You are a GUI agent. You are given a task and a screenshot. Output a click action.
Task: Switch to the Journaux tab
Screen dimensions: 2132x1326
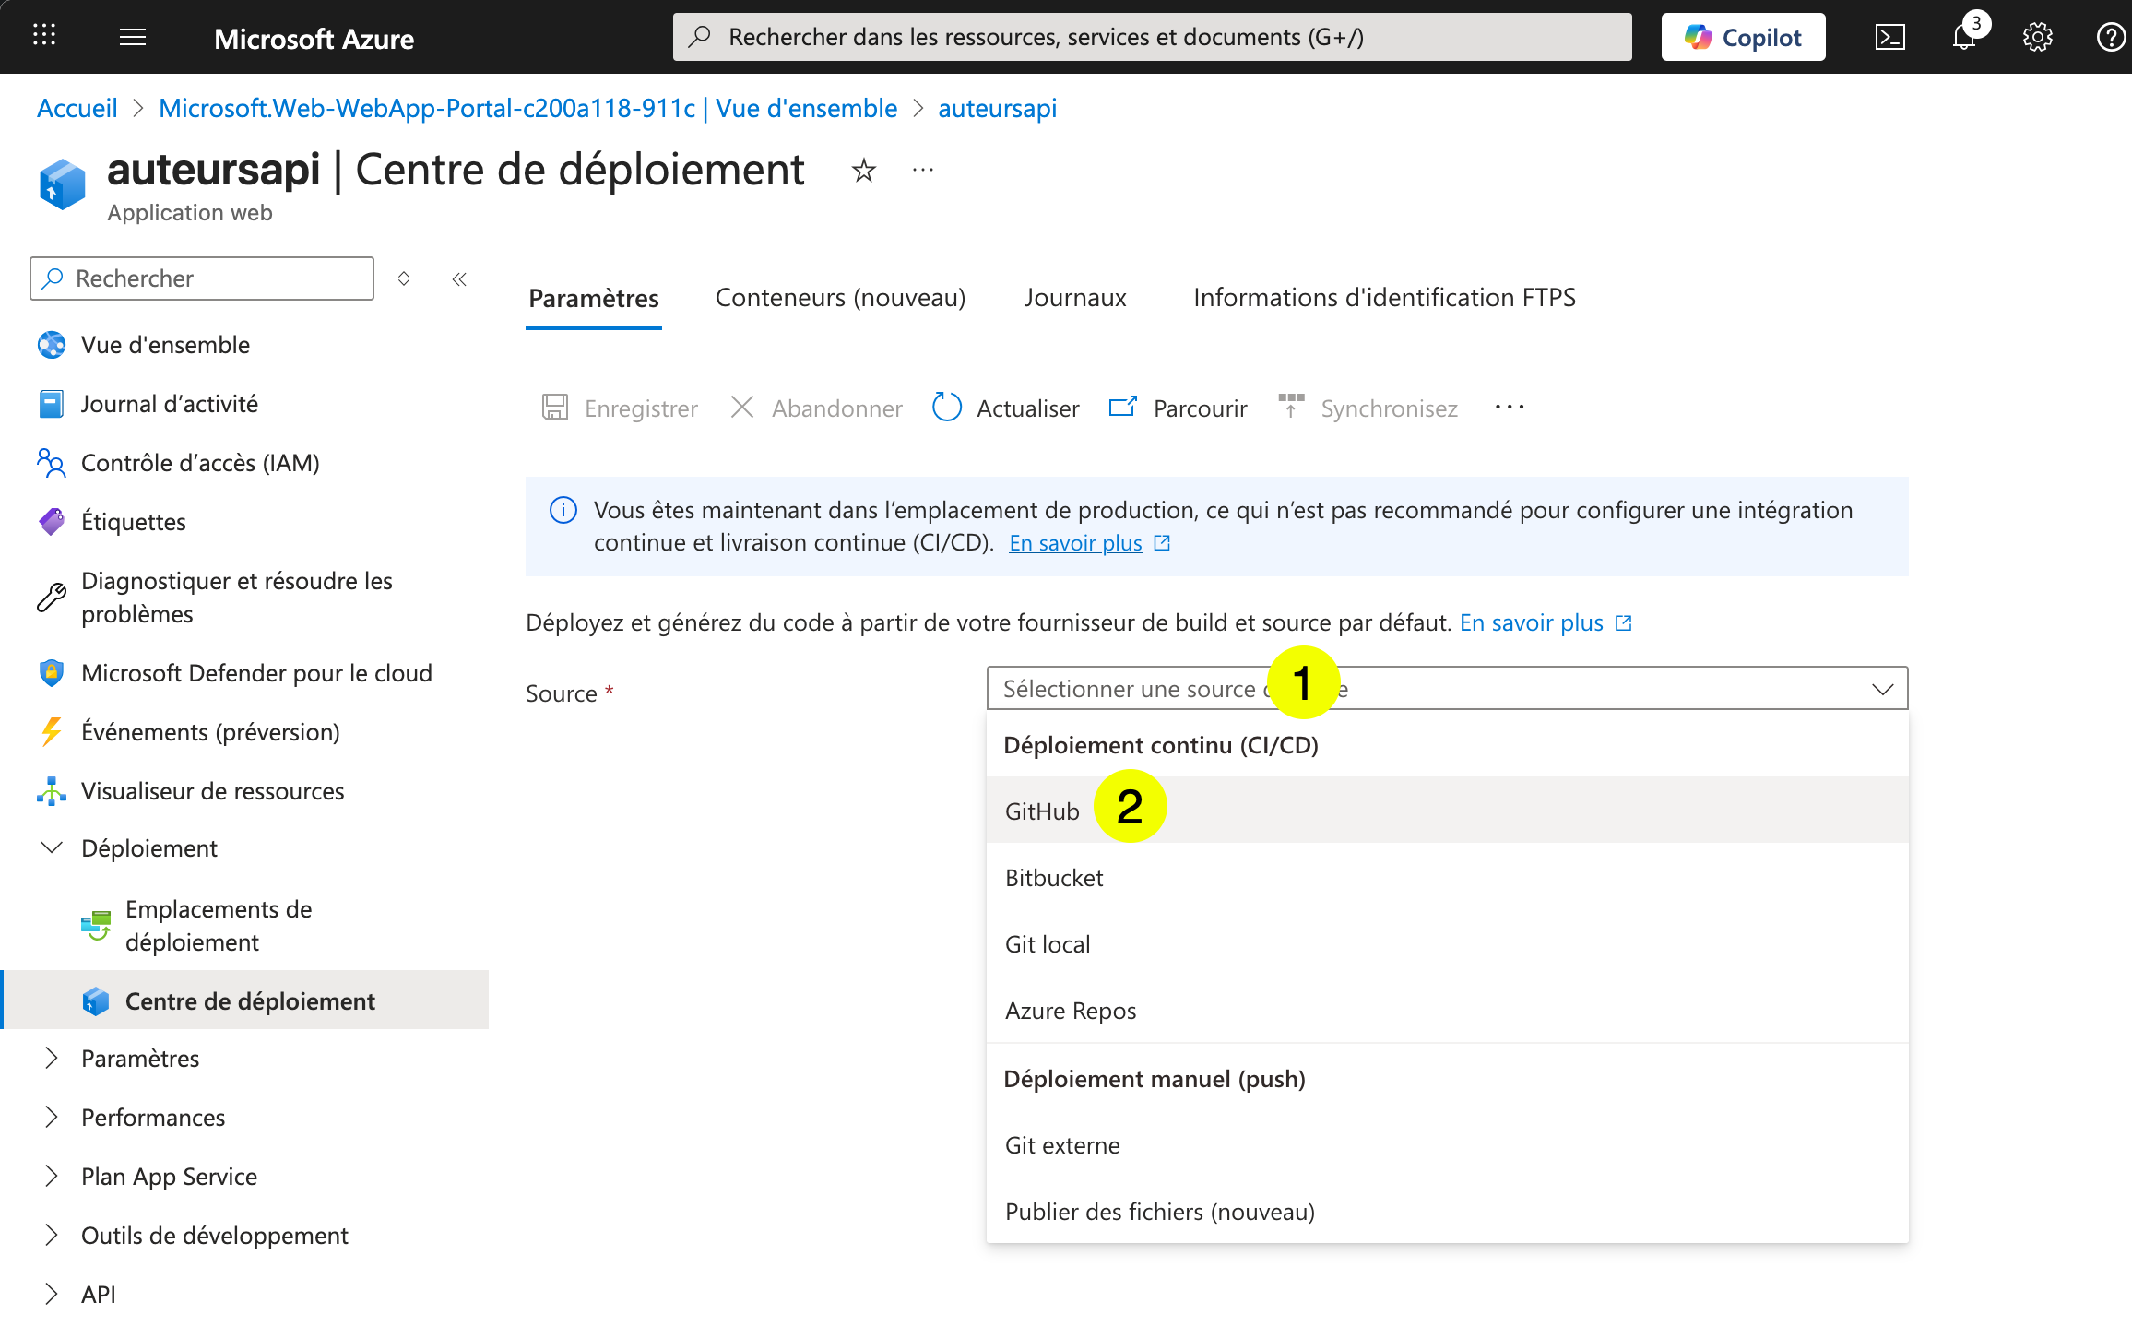1074,297
